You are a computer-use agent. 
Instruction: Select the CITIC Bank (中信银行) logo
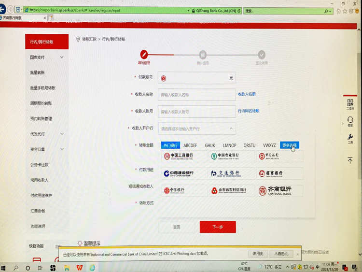[174, 190]
